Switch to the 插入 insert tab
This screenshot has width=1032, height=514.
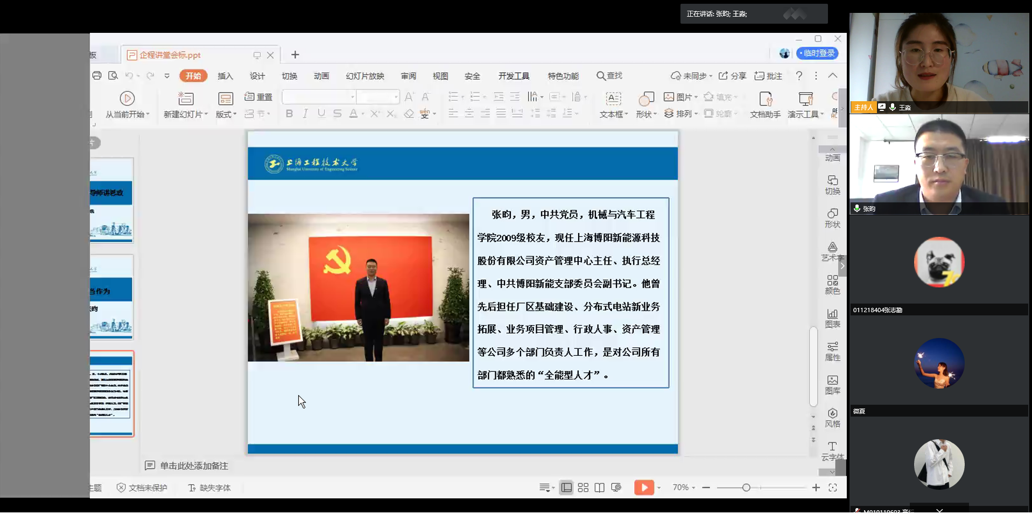(x=225, y=76)
